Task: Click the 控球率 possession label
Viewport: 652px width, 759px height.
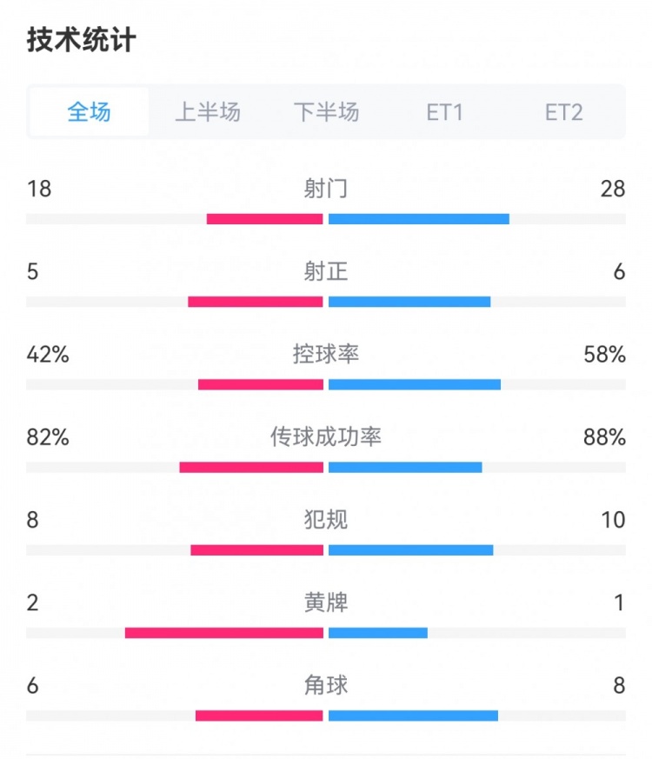Action: pyautogui.click(x=326, y=355)
